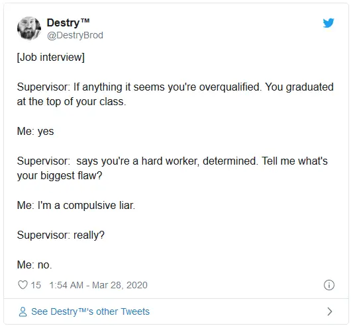The width and height of the screenshot is (351, 326).
Task: Open Destry's profile picture
Action: pos(29,28)
